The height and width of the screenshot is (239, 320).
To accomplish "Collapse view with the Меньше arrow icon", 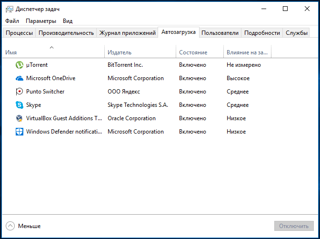I will coord(10,226).
